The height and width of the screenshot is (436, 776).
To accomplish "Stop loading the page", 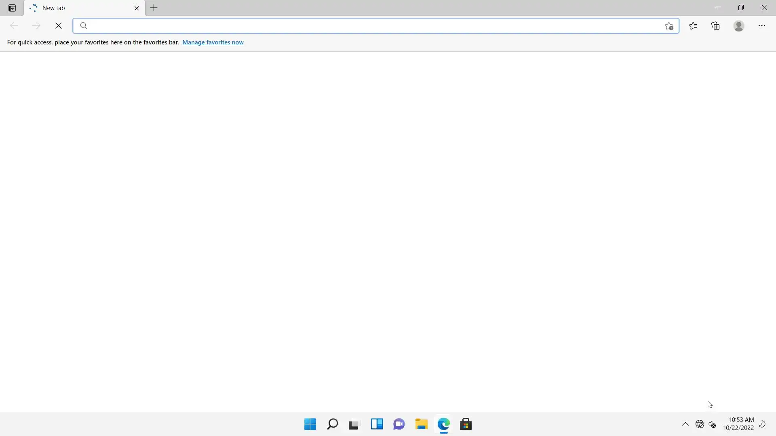I will (x=59, y=26).
